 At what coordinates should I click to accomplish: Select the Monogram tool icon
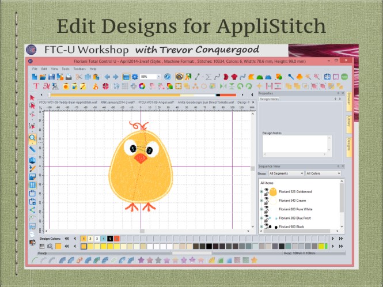tap(46, 86)
